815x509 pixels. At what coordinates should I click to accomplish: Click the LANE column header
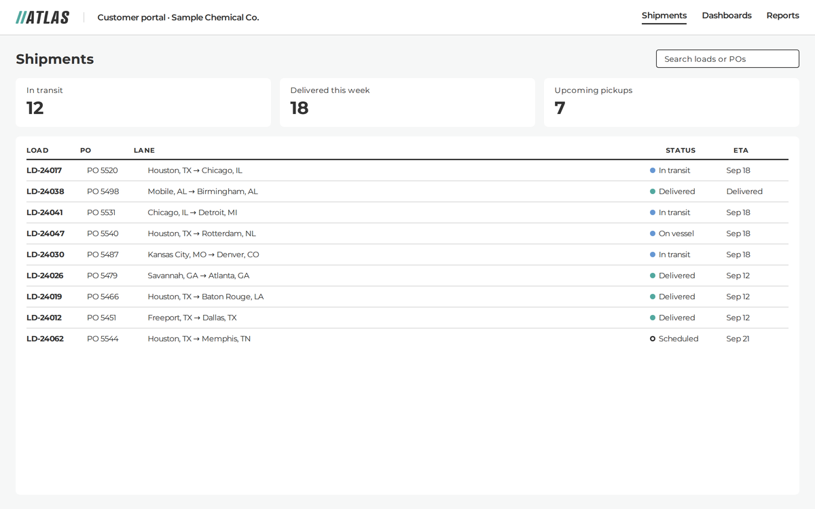(x=144, y=151)
